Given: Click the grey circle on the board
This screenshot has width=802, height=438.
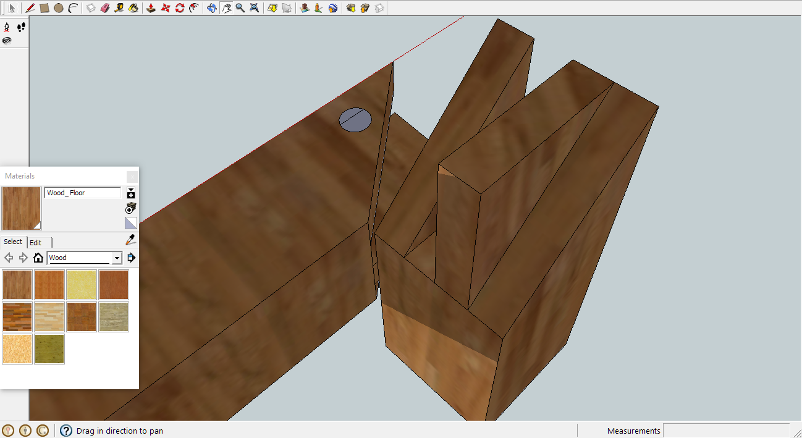Looking at the screenshot, I should (x=356, y=119).
